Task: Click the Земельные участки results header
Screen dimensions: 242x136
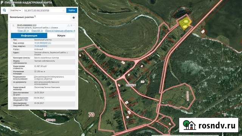Action: [22, 17]
